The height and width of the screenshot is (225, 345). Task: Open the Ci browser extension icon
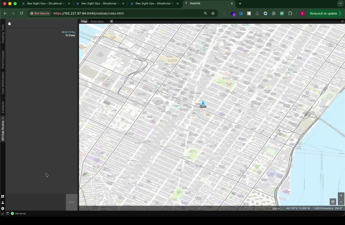coord(249,13)
